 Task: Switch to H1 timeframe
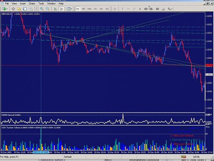pyautogui.click(x=95, y=9)
